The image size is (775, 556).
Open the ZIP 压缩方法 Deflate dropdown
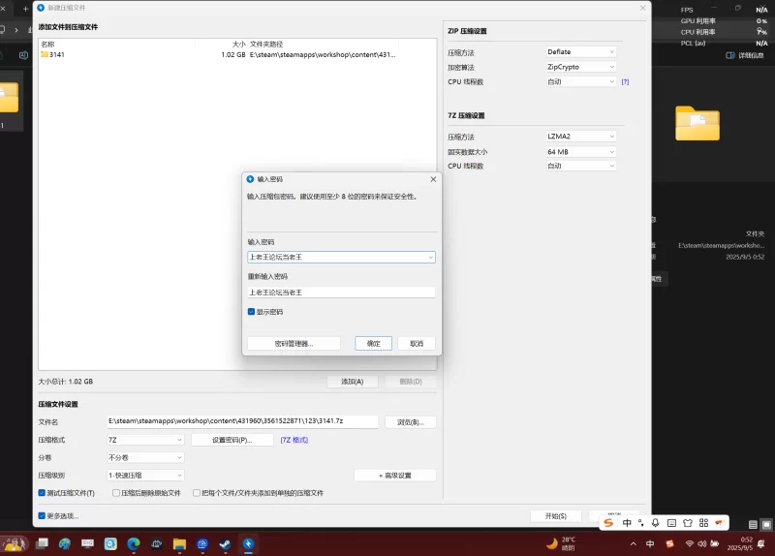pos(581,52)
